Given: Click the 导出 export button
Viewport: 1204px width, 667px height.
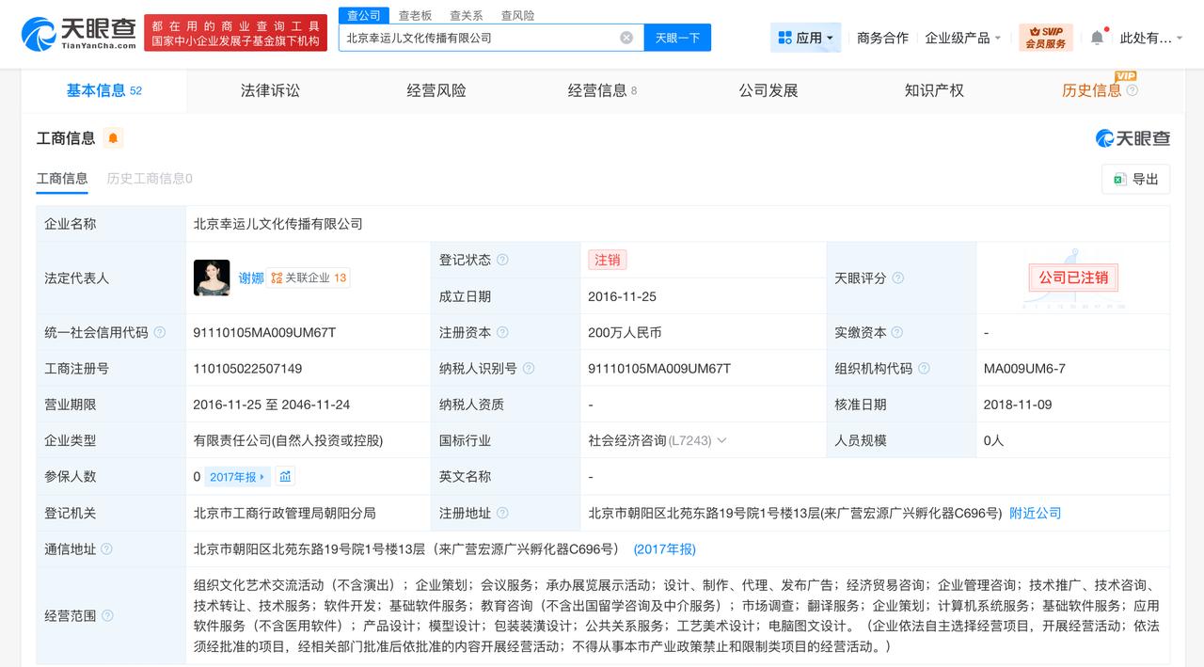Looking at the screenshot, I should click(x=1135, y=179).
